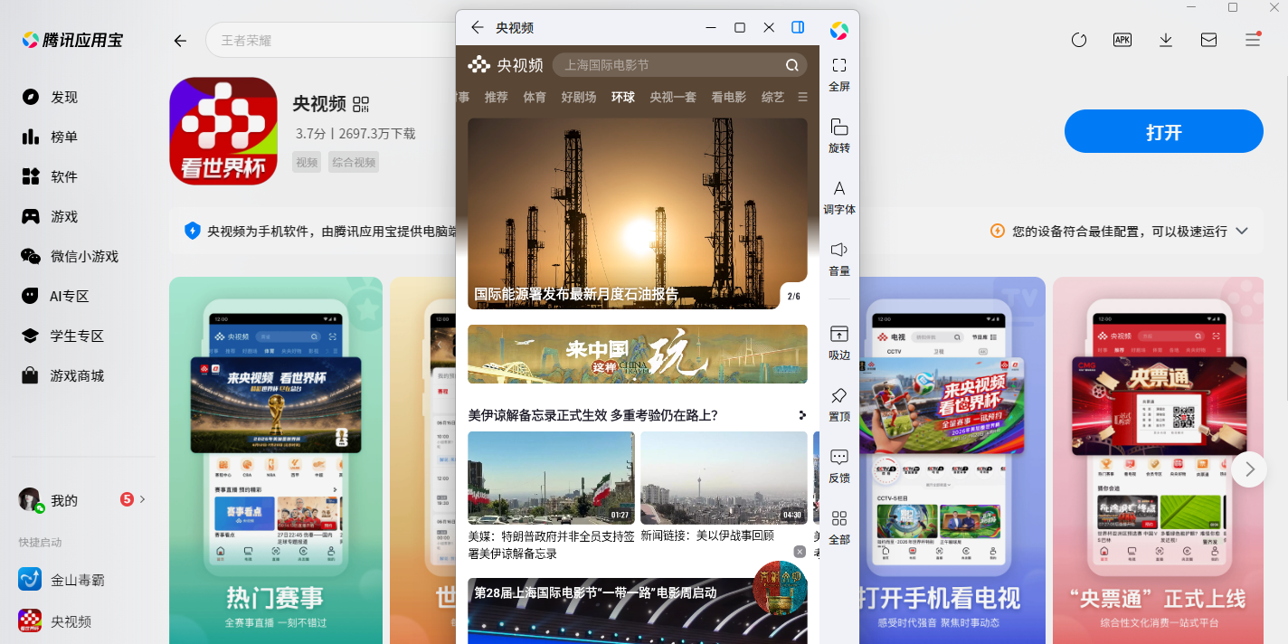Image resolution: width=1288 pixels, height=644 pixels.
Task: Open 游戏商城 section
Action: (x=63, y=376)
